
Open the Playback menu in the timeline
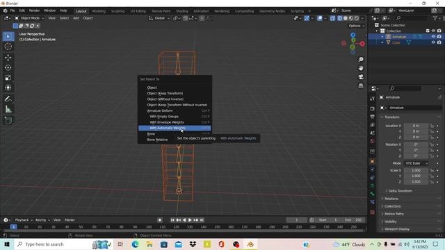(23, 220)
